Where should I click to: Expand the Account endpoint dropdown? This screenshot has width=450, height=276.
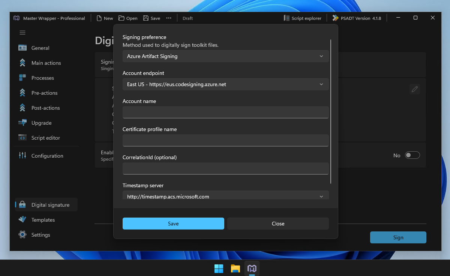(225, 84)
